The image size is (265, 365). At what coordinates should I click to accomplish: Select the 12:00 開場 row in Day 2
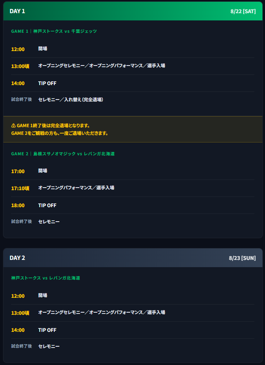tap(133, 296)
